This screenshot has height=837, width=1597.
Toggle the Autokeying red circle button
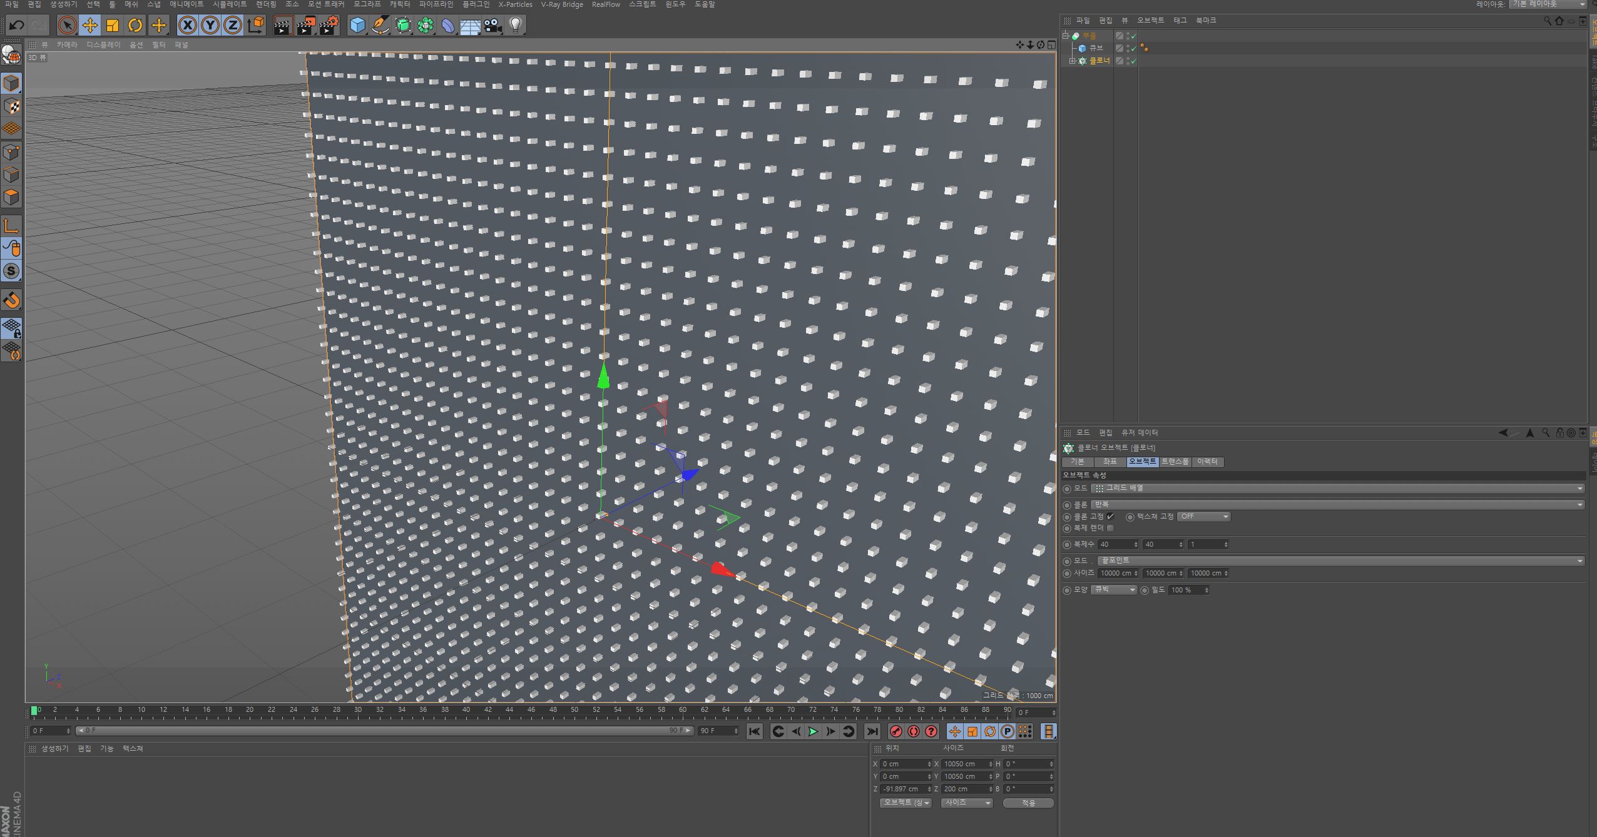[914, 731]
